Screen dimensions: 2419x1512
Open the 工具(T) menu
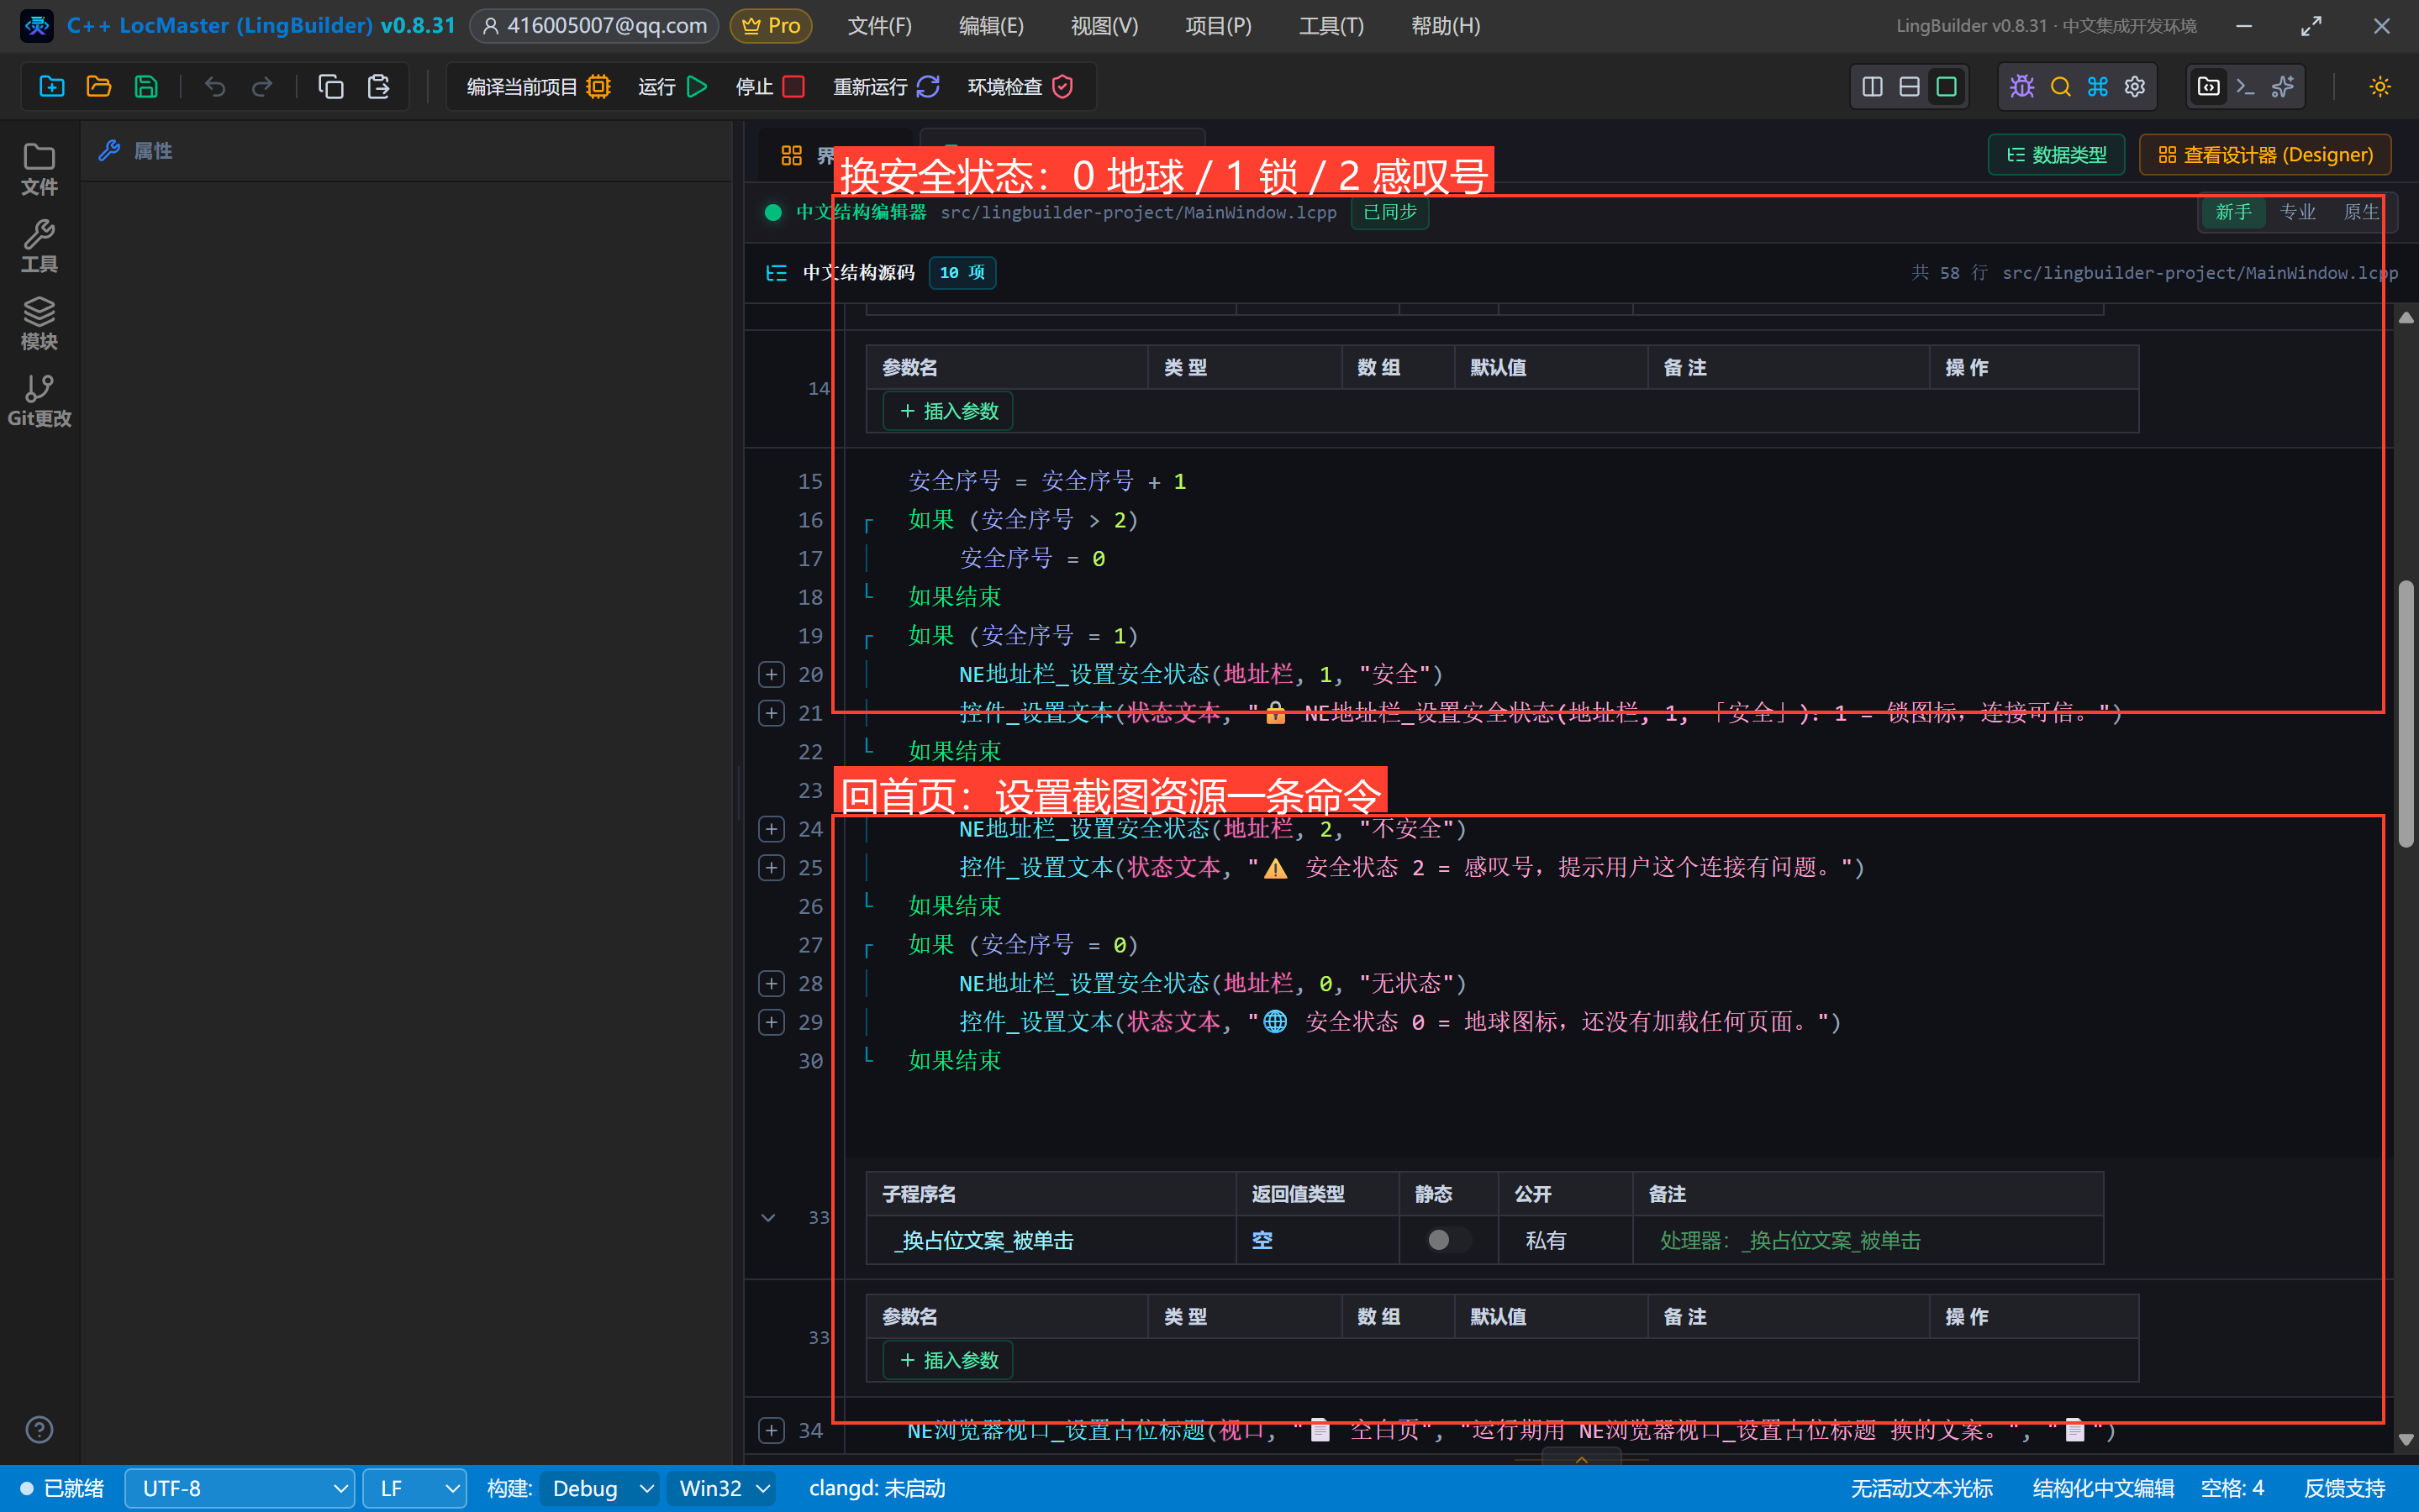click(x=1331, y=26)
